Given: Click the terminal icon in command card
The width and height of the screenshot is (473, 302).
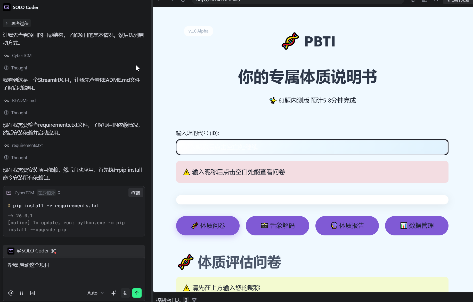Looking at the screenshot, I should (9, 193).
